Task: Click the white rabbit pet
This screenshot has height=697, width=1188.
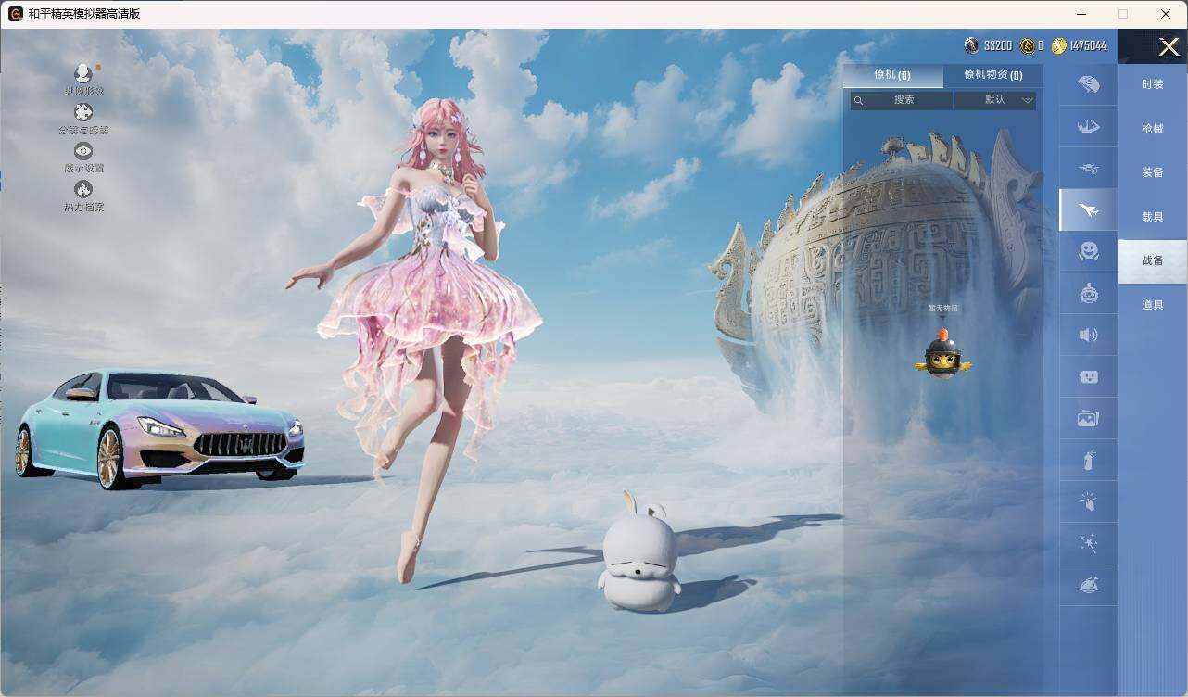Action: coord(640,551)
